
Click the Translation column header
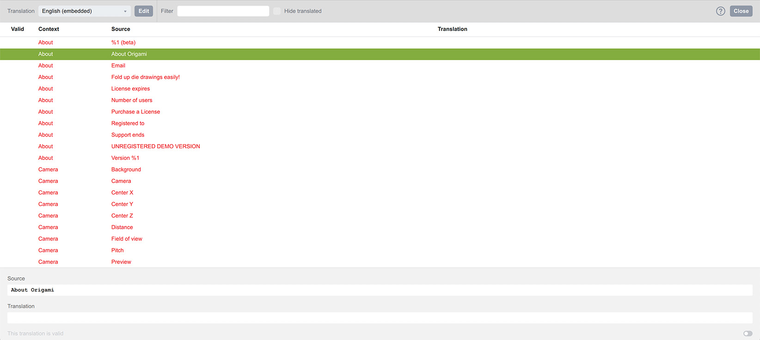(x=452, y=29)
